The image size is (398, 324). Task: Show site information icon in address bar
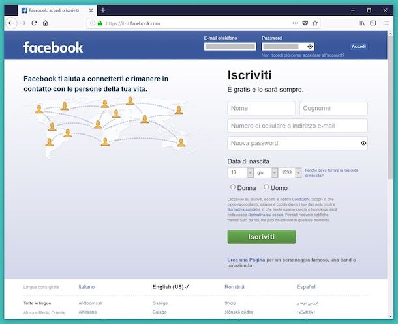[93, 23]
